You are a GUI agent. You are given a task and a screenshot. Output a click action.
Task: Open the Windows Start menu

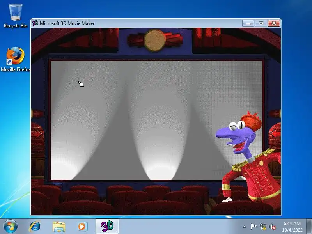pos(11,227)
